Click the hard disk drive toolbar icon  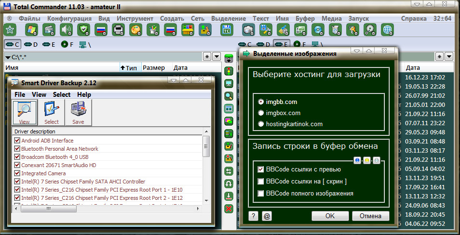[370, 30]
